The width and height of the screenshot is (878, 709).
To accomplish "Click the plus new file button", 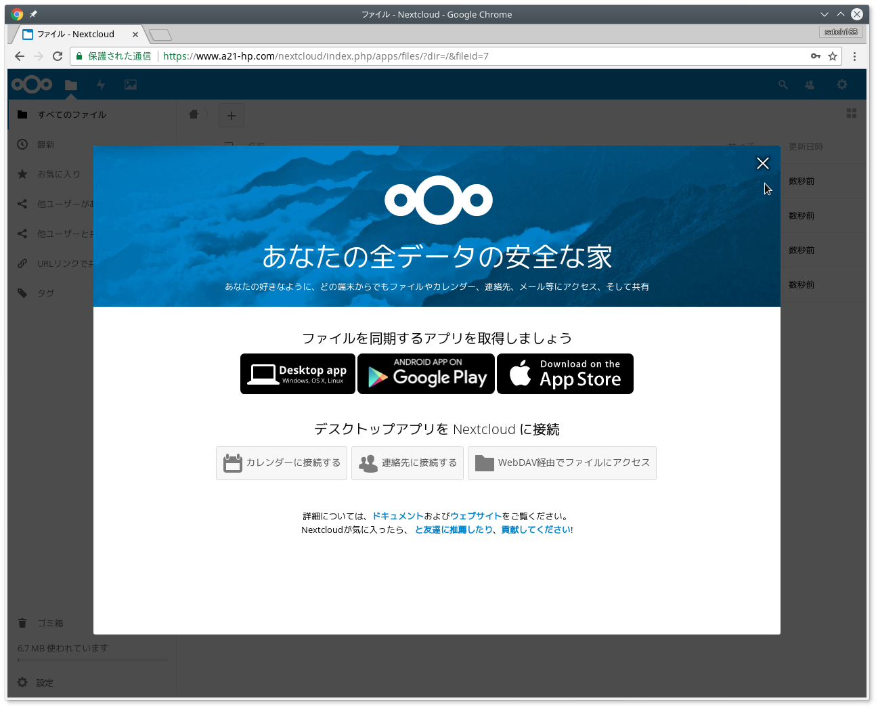I will [232, 116].
